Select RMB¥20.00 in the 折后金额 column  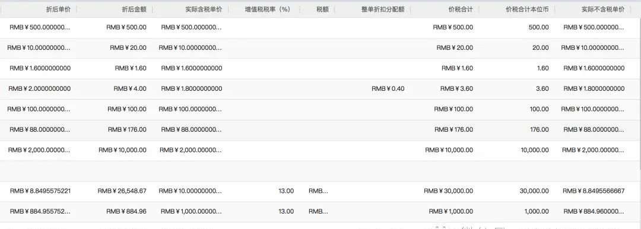point(128,48)
